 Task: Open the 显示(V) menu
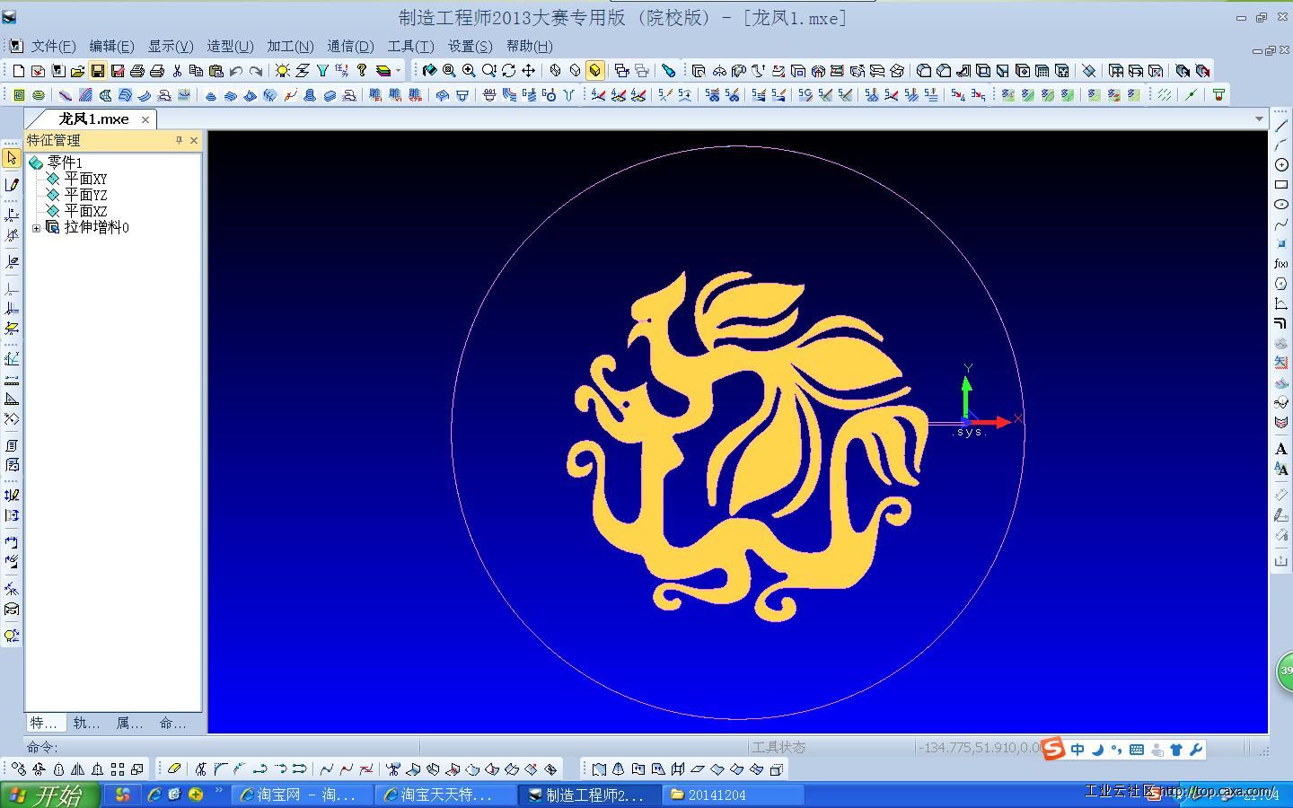(x=171, y=46)
